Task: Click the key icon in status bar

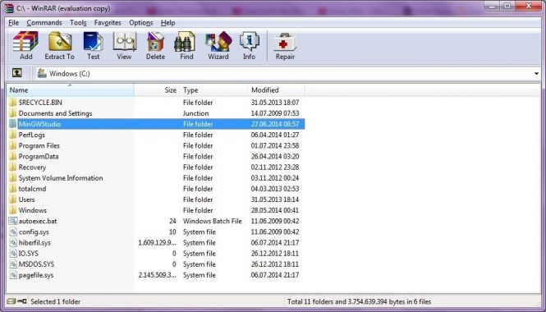Action: click(22, 301)
